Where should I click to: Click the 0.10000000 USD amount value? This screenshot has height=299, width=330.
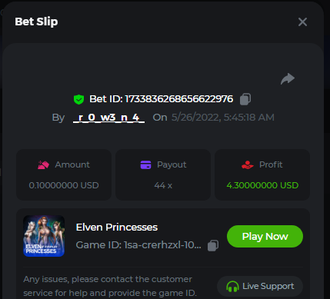pos(64,185)
